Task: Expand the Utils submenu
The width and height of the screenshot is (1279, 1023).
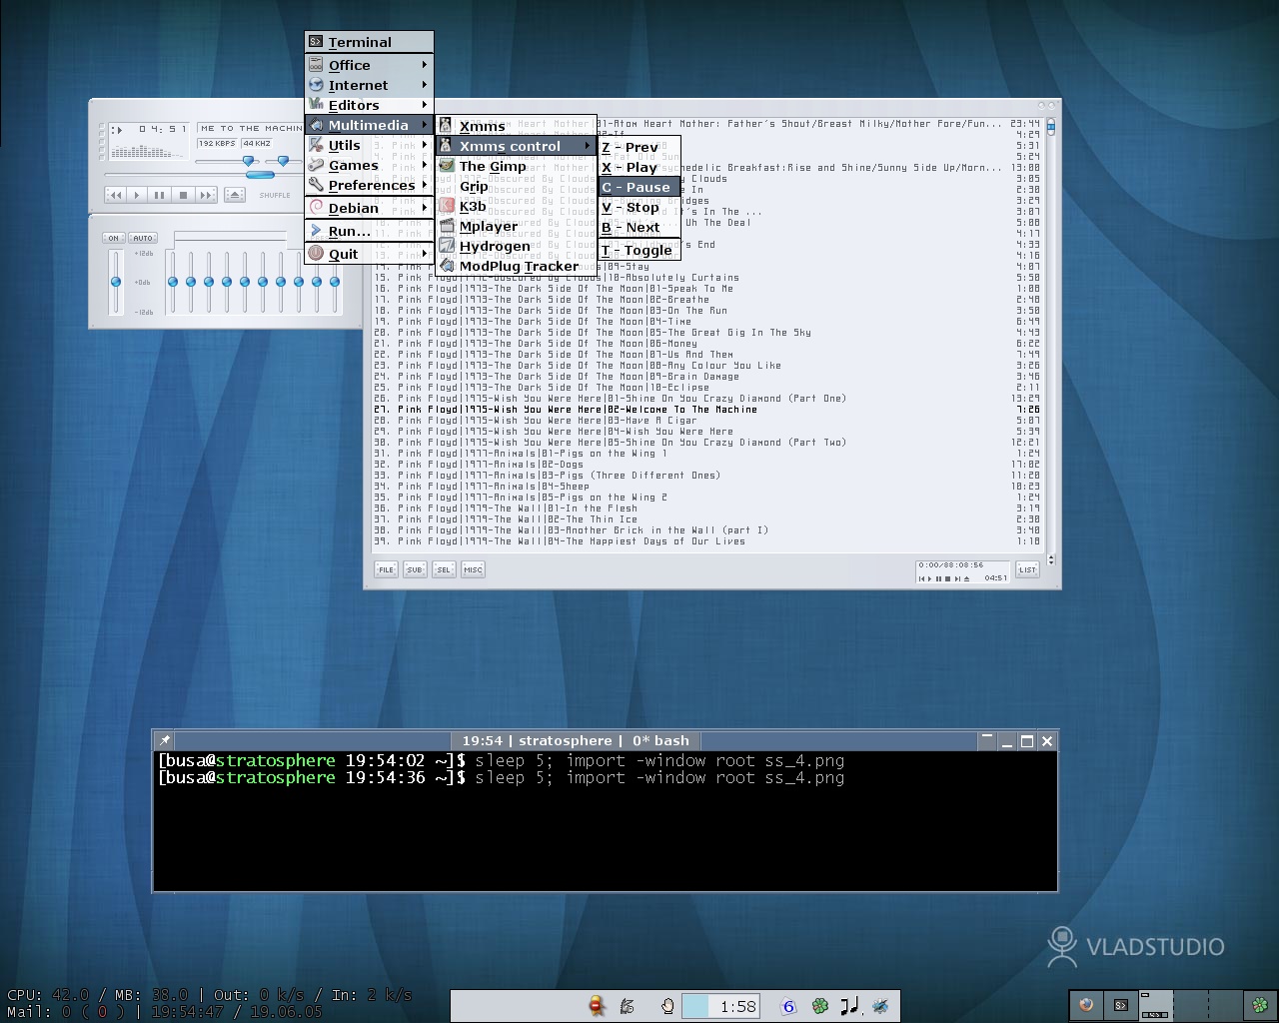Action: 369,145
